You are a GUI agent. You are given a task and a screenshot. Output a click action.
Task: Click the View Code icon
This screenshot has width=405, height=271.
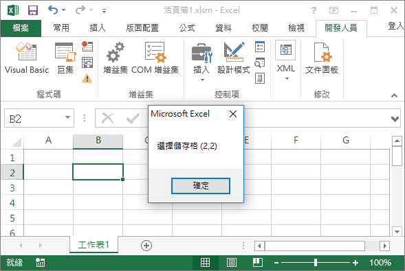(x=260, y=62)
